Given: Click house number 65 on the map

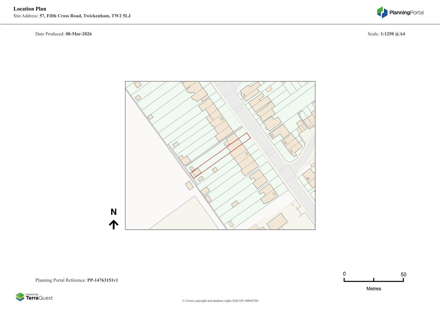Looking at the screenshot, I should (222, 119).
